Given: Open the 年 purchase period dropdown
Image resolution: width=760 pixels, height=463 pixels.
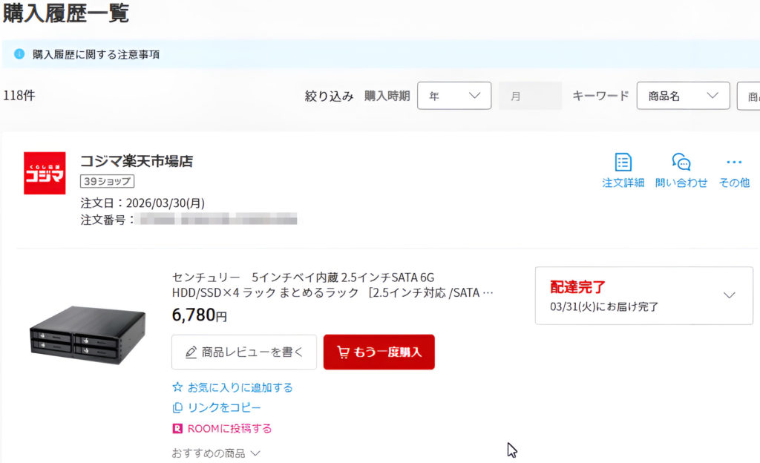Looking at the screenshot, I should [454, 96].
